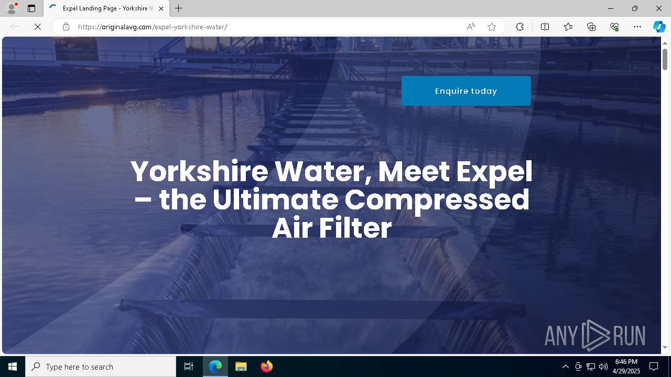Open Browser essentials icon

point(614,27)
